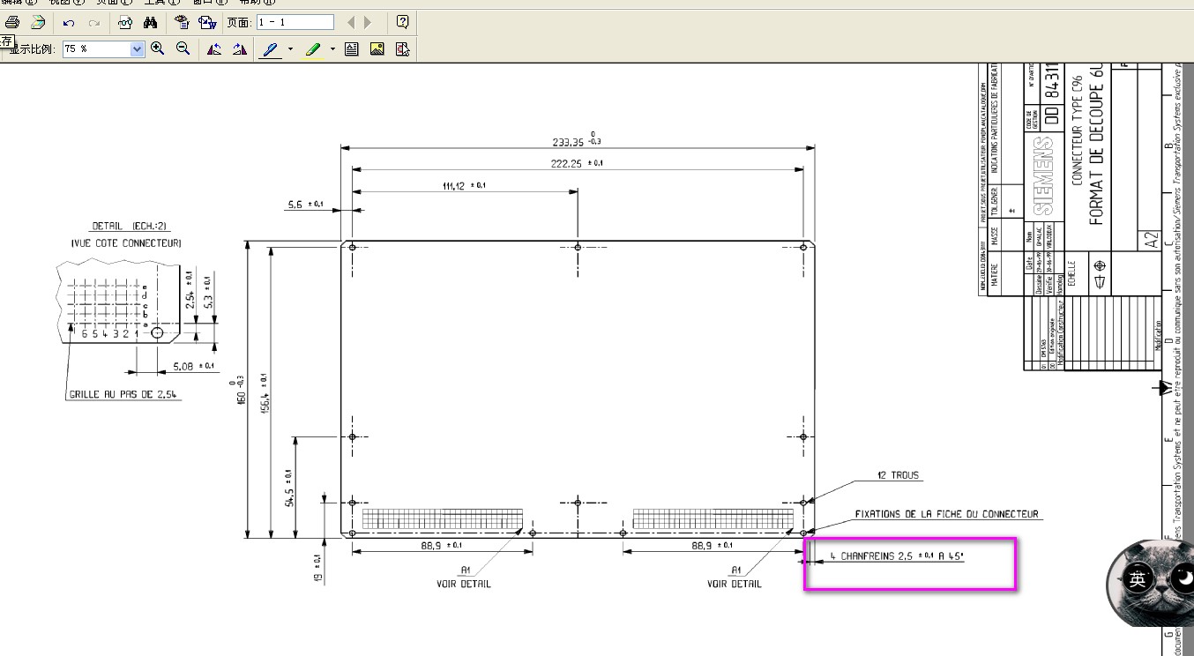The height and width of the screenshot is (656, 1194).
Task: Click 'GRILLE AU PAS DE 2,54' label
Action: [x=124, y=395]
